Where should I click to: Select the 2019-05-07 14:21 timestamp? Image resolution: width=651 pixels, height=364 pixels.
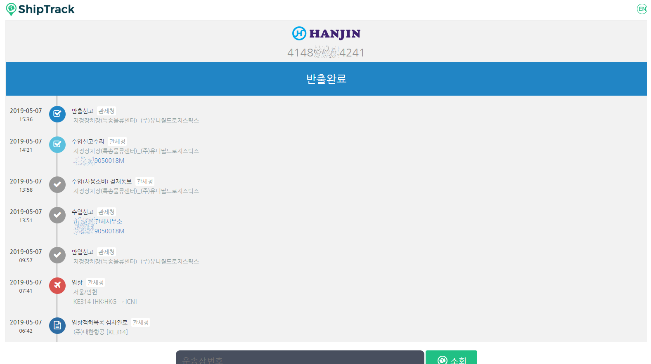(x=26, y=145)
